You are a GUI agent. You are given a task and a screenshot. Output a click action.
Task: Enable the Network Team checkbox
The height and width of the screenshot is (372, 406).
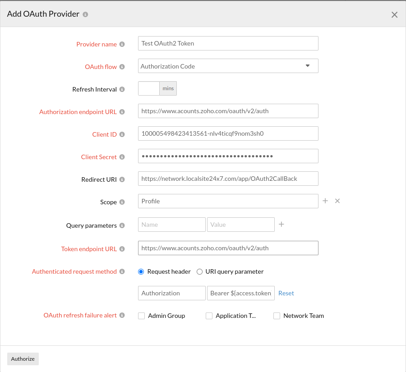[277, 316]
